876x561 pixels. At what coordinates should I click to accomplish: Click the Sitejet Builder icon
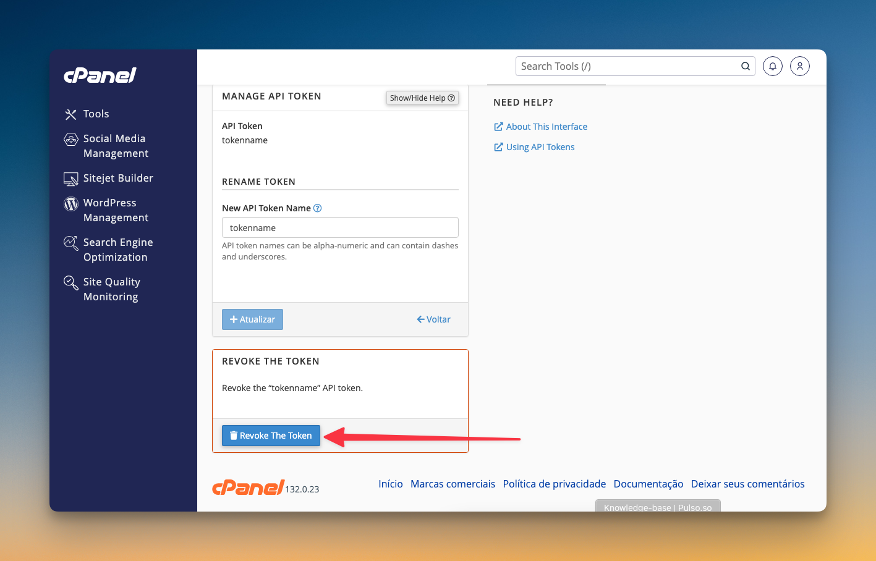click(71, 179)
